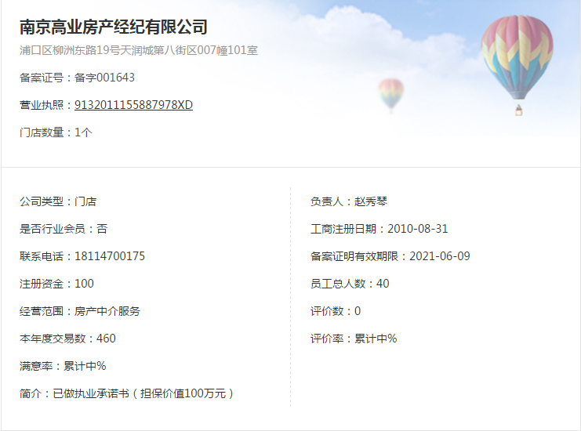Click the registered capital 注册资金 value
The height and width of the screenshot is (431, 581).
84,284
